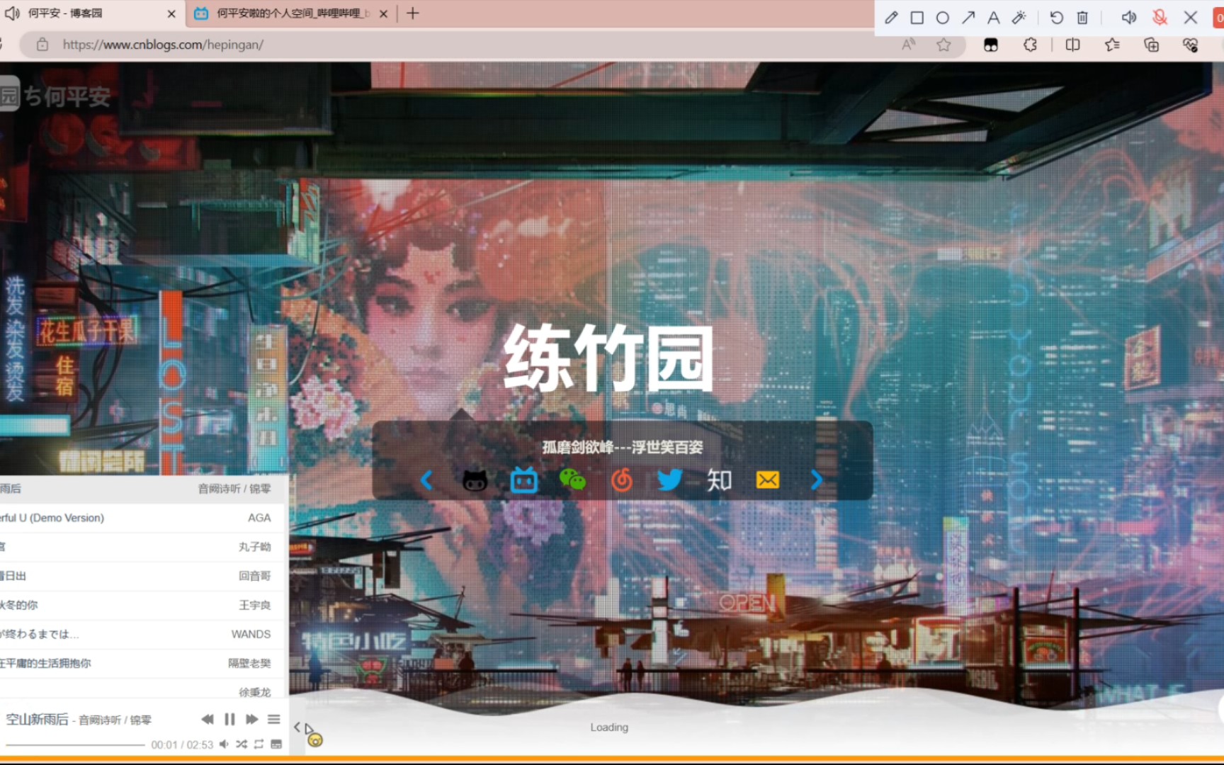This screenshot has height=765, width=1224.
Task: Toggle system sound in recorder toolbar
Action: [1129, 18]
